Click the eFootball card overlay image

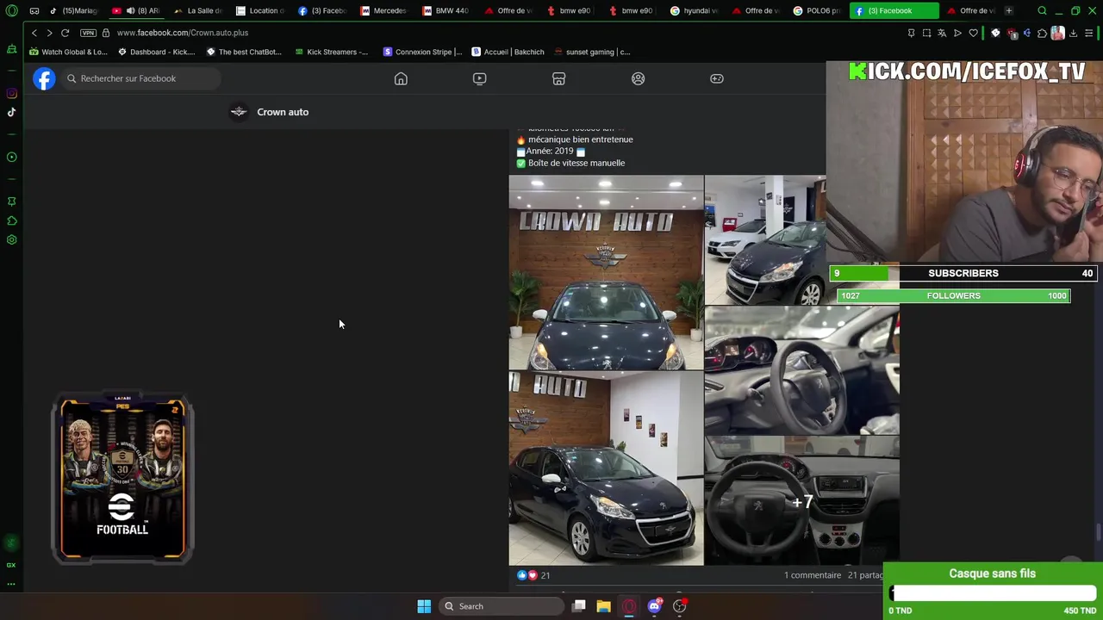click(x=122, y=478)
